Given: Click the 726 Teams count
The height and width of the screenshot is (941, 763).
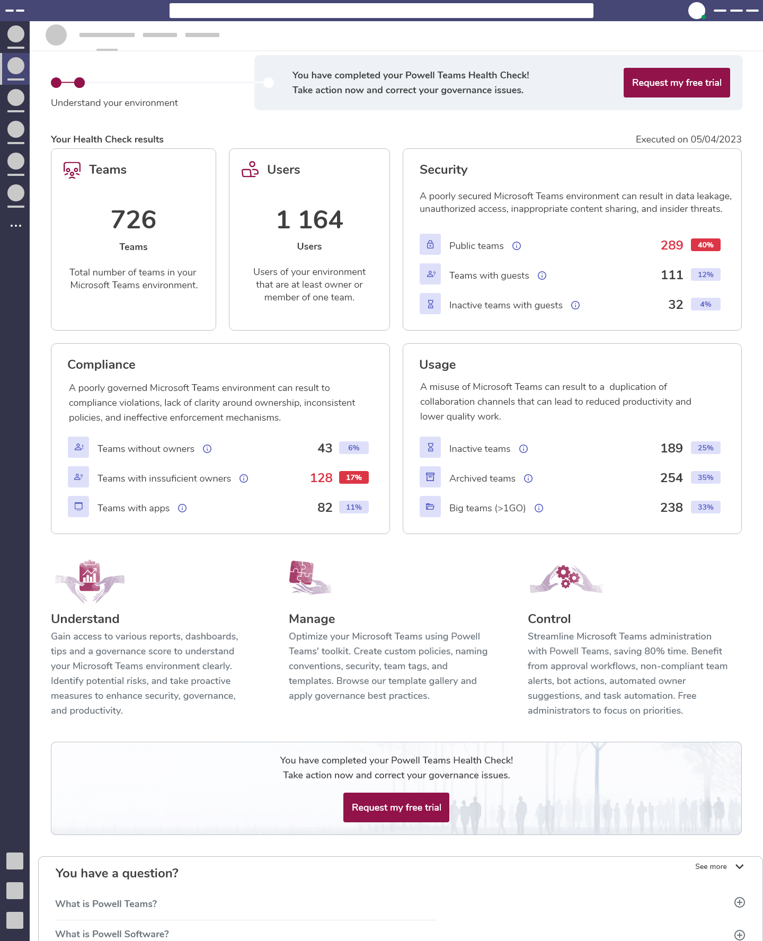Looking at the screenshot, I should (x=134, y=219).
